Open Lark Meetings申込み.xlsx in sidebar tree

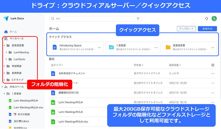28,108
